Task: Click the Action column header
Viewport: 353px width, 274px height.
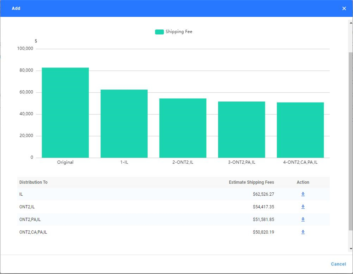Action: [x=303, y=182]
